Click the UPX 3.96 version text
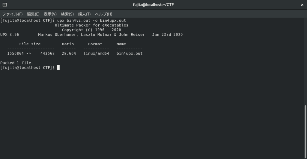 point(10,35)
